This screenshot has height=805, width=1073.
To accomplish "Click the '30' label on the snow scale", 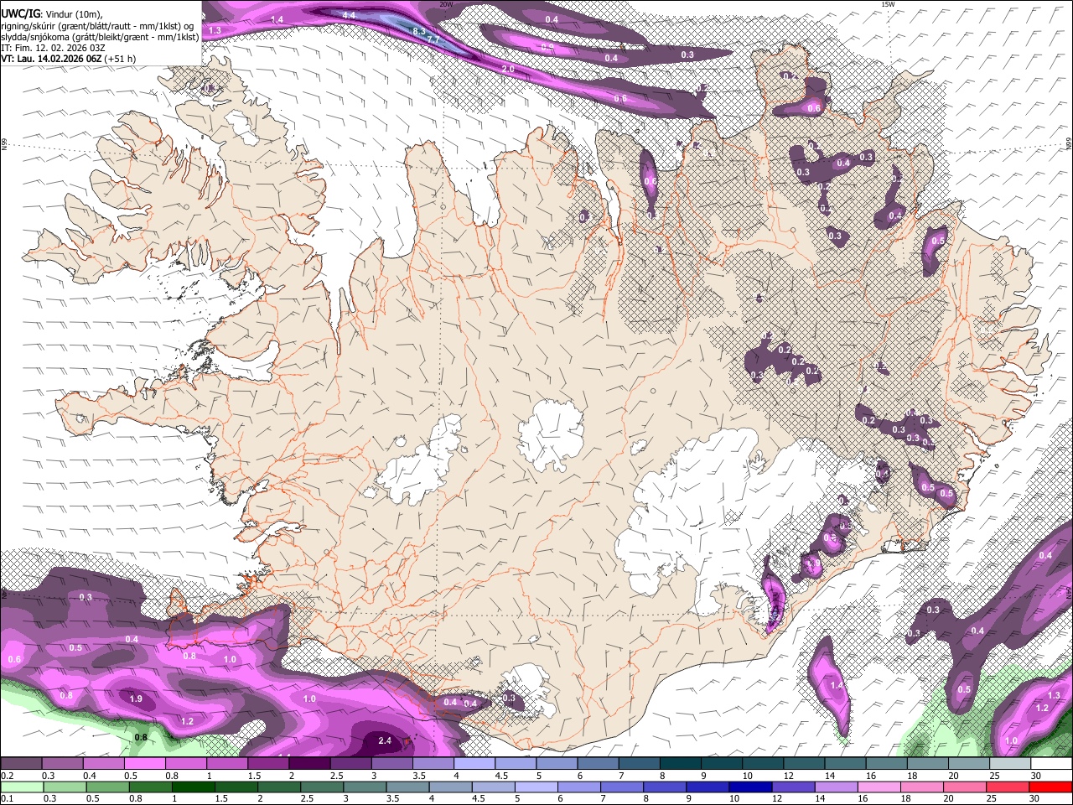I will pos(1036,776).
